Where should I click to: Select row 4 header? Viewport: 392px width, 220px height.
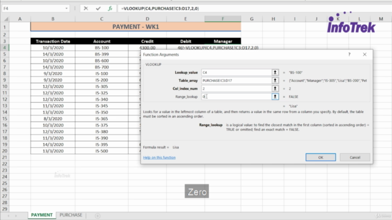click(4, 48)
